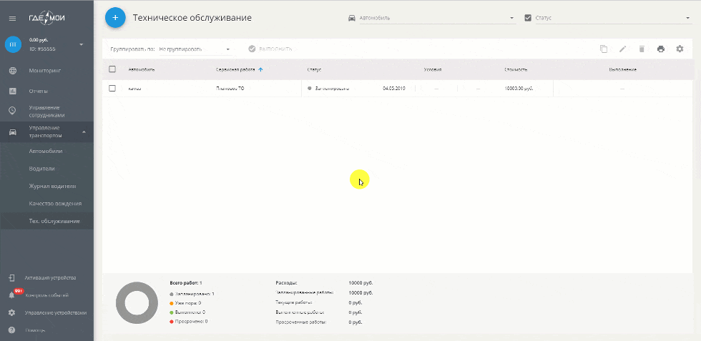Open Управление устройствами link

click(x=56, y=313)
